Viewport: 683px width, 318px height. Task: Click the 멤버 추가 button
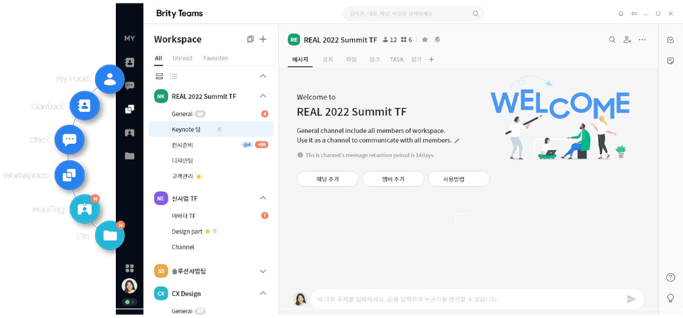393,179
